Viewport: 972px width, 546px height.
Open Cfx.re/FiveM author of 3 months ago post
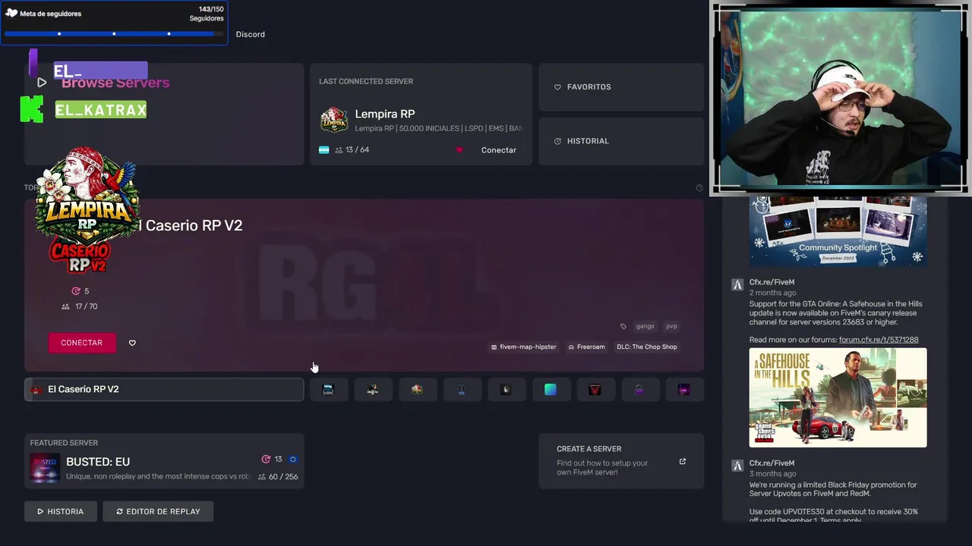pos(772,463)
